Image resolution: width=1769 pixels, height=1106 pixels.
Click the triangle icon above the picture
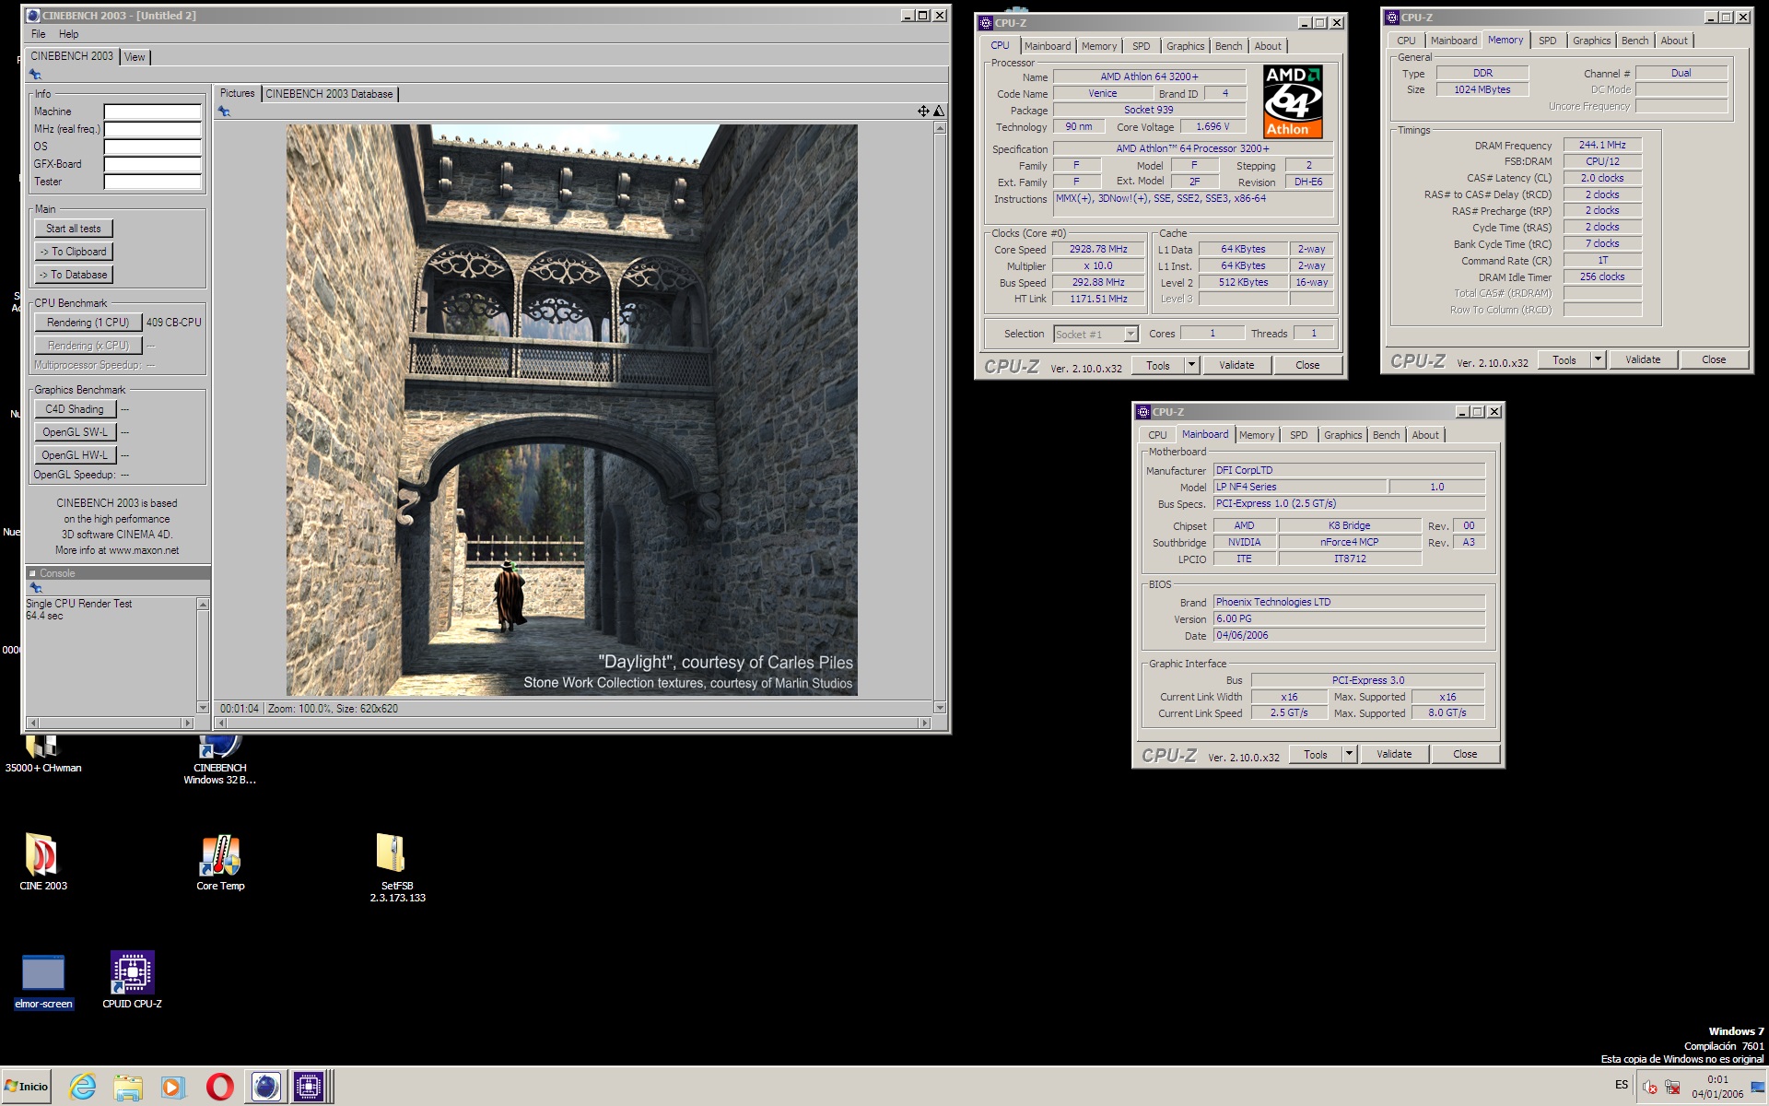click(x=939, y=111)
